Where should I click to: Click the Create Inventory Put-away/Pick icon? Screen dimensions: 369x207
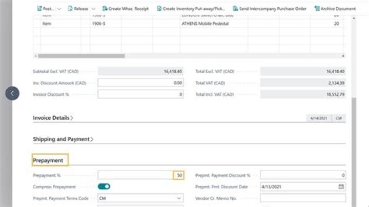coord(159,9)
